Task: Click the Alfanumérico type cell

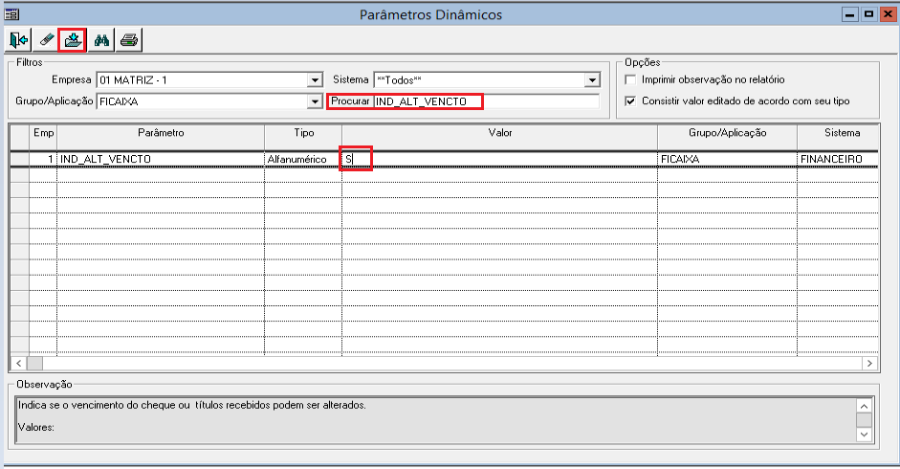Action: pyautogui.click(x=303, y=159)
